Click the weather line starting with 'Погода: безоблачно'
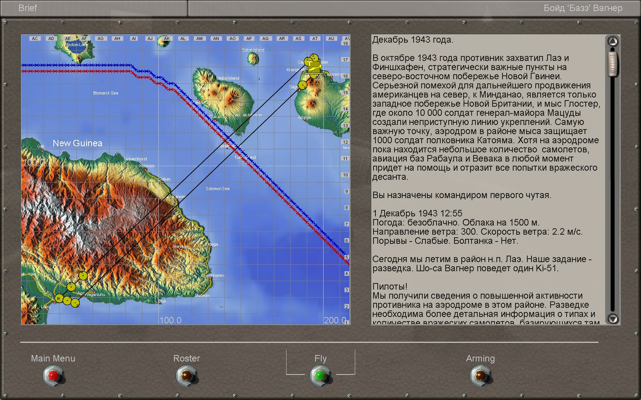641x400 pixels. pos(456,222)
